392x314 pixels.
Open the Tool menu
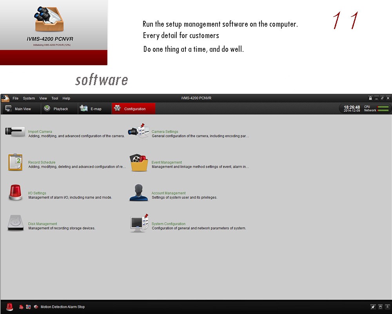point(54,99)
